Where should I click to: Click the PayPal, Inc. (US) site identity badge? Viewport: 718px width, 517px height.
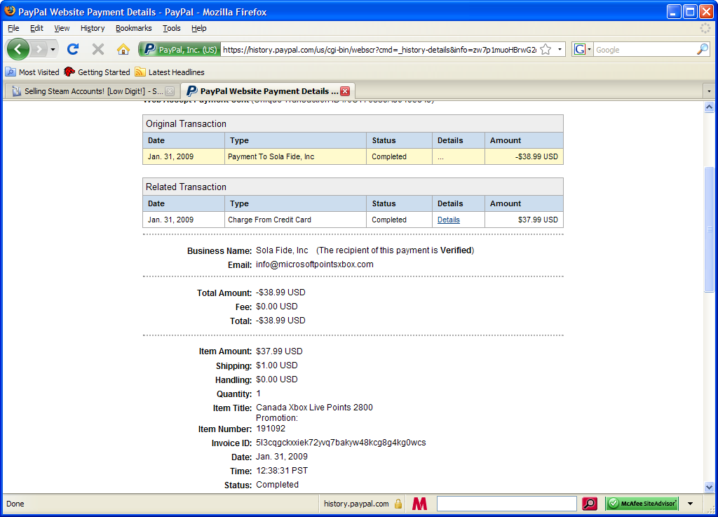point(179,50)
